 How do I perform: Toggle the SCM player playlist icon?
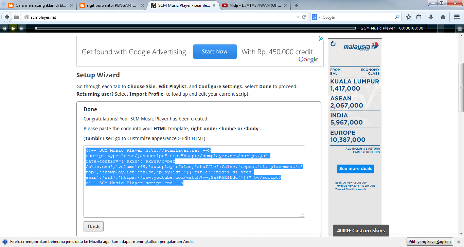tap(460, 28)
